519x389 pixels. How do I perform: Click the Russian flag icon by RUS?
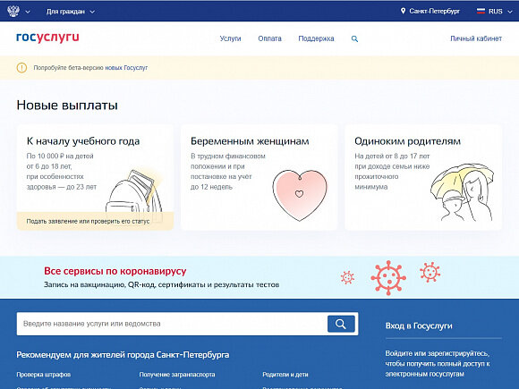(x=481, y=12)
